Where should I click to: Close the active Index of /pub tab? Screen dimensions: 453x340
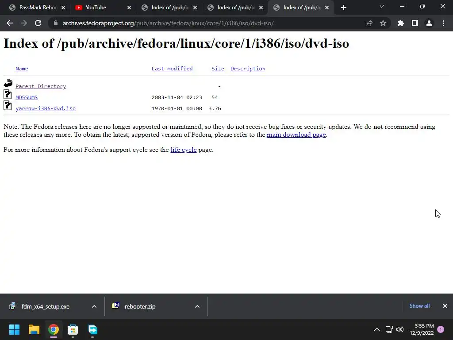click(327, 8)
